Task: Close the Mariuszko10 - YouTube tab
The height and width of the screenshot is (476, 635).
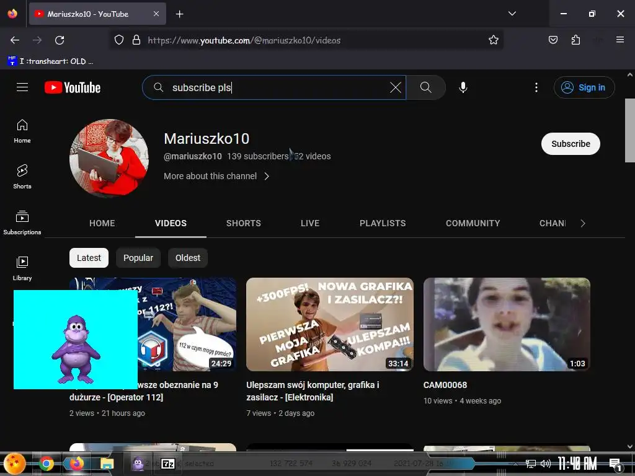Action: (156, 14)
